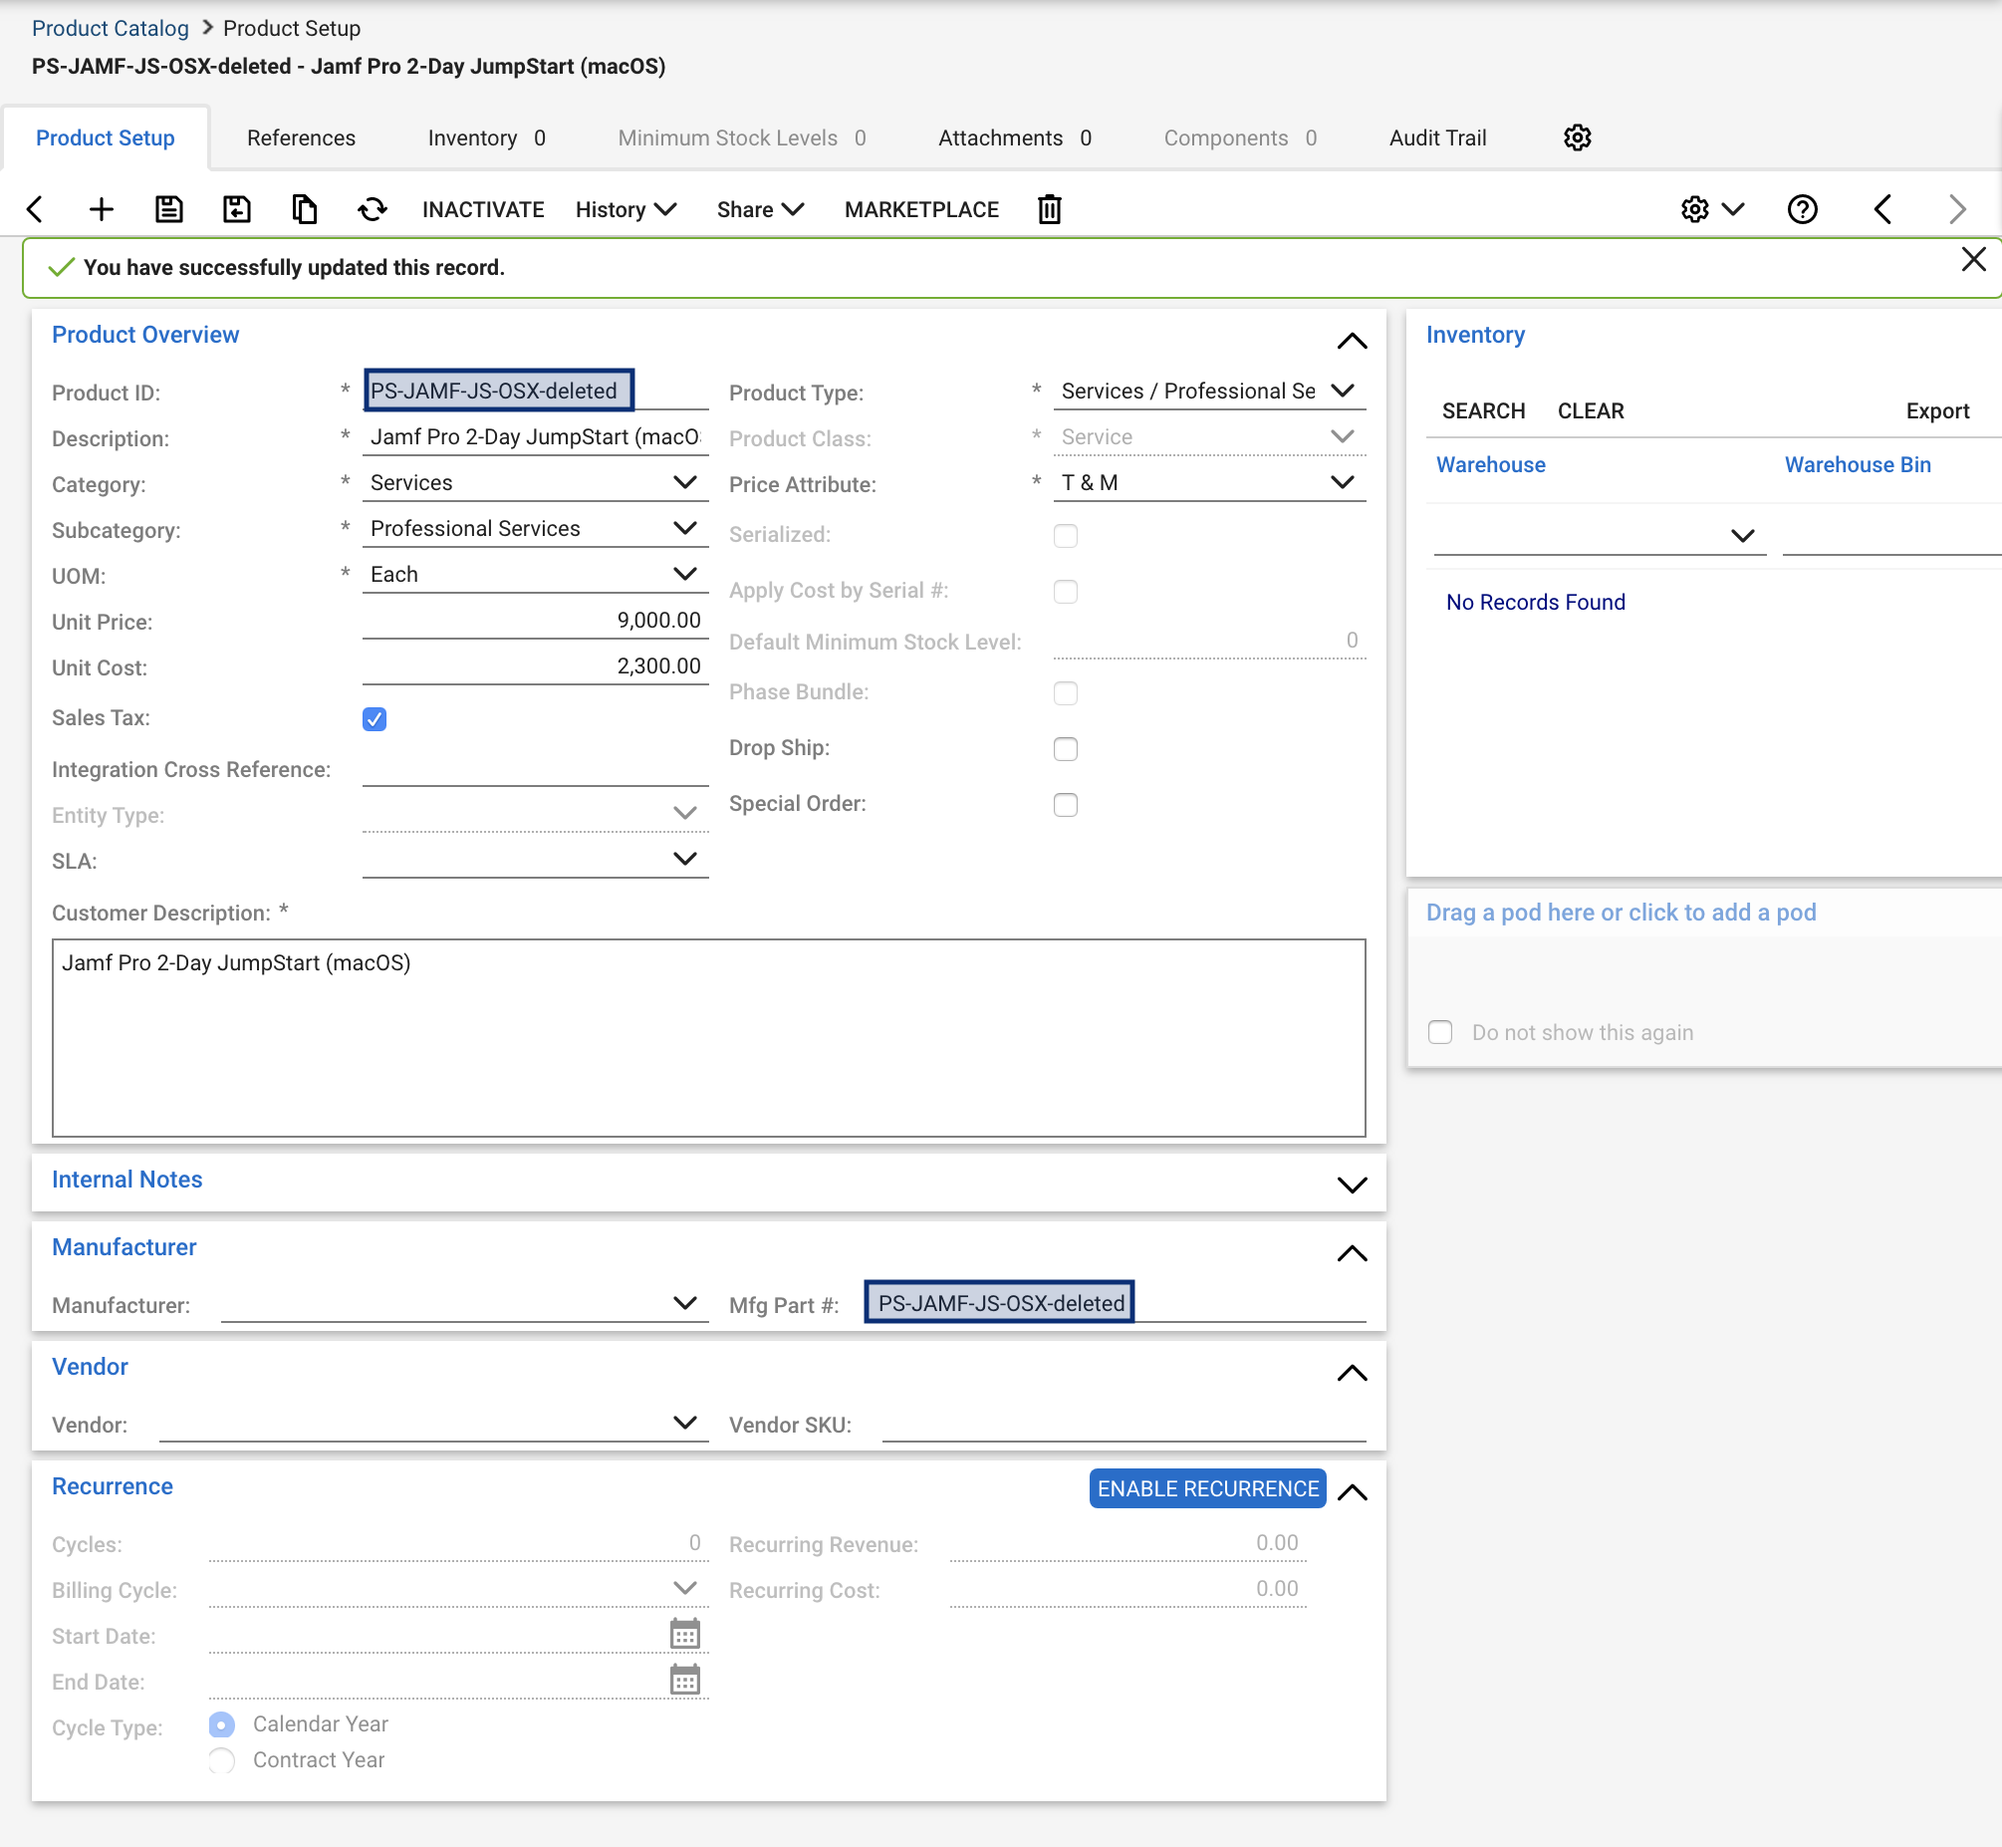
Task: Click the save icon in toolbar
Action: [169, 209]
